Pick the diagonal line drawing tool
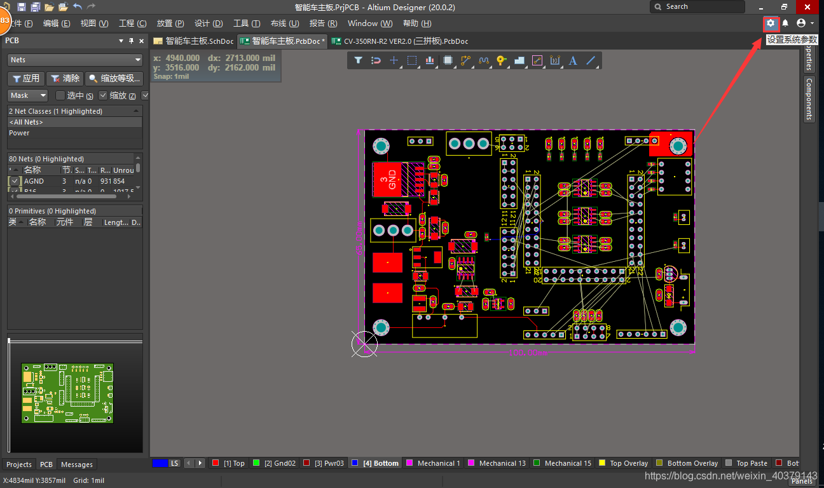This screenshot has height=488, width=824. [591, 60]
